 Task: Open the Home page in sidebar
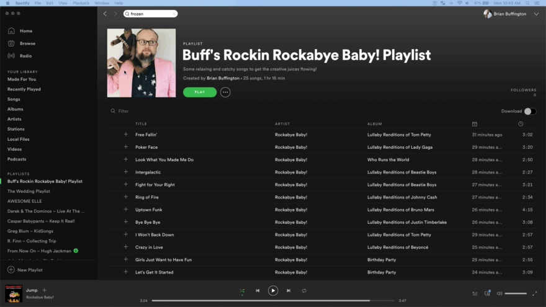point(20,31)
